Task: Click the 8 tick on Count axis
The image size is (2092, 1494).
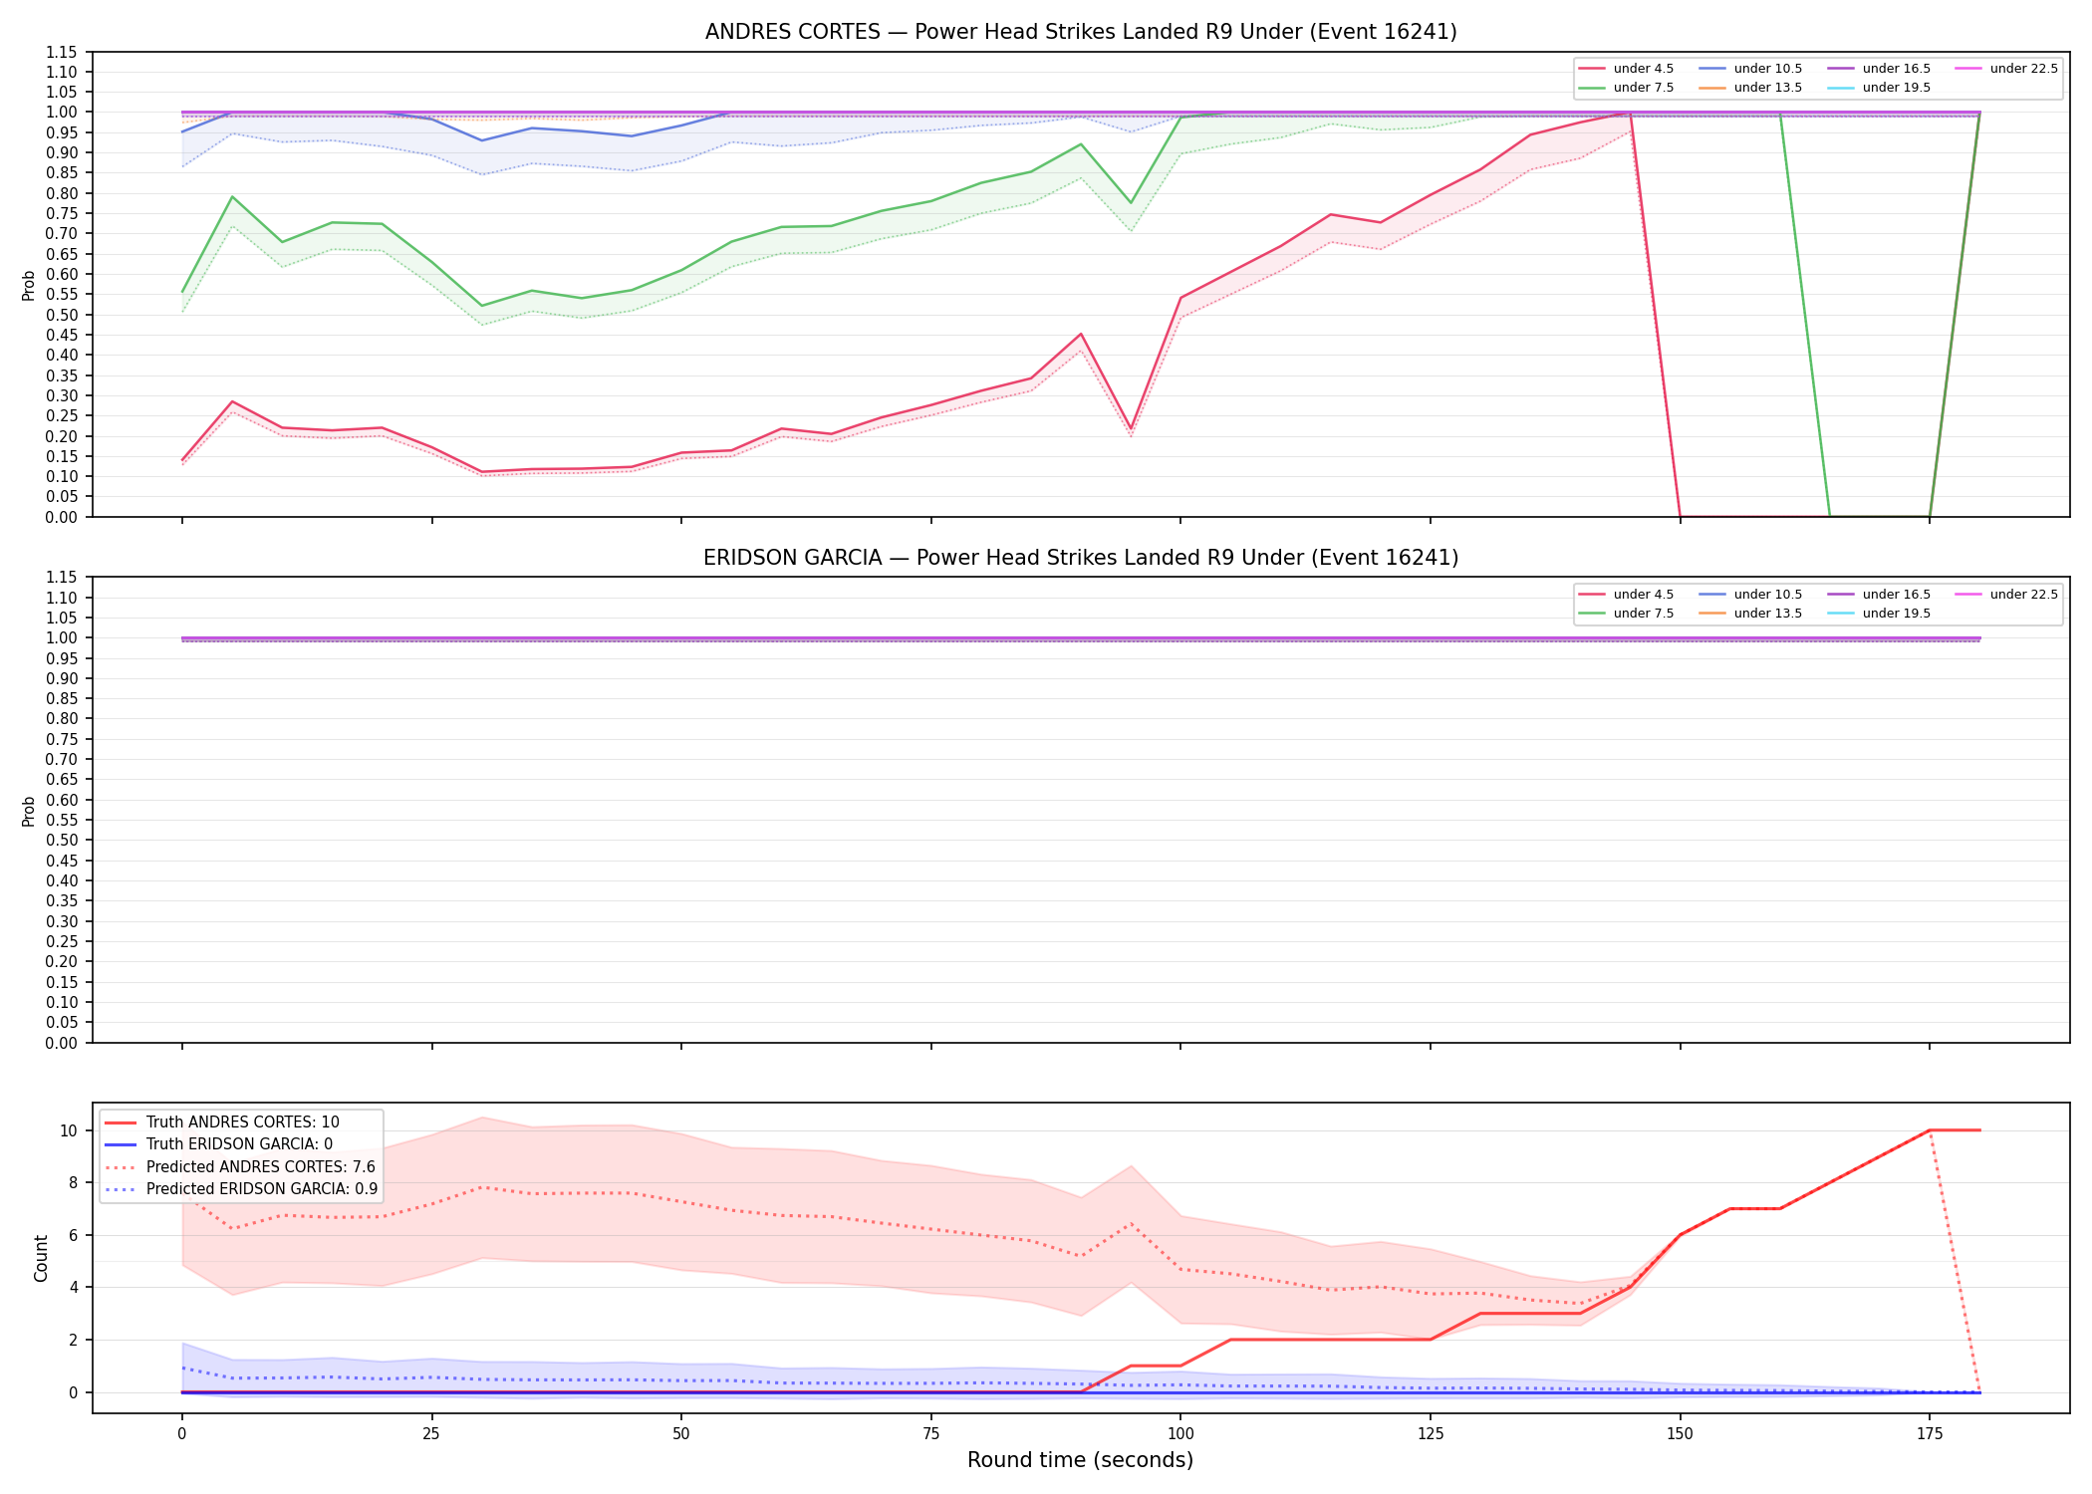Action: coord(74,1183)
